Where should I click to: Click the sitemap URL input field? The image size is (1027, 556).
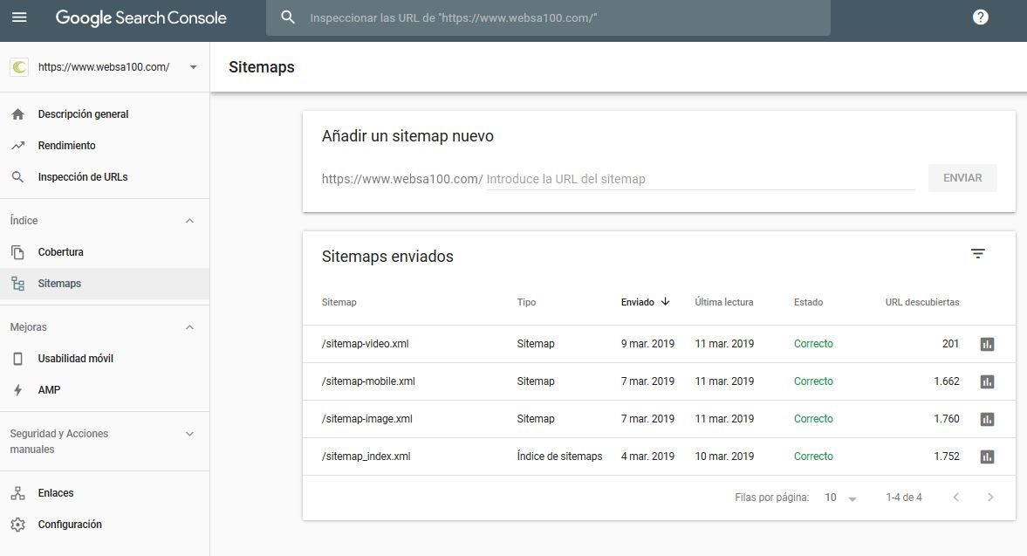click(x=698, y=179)
